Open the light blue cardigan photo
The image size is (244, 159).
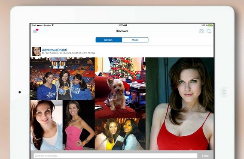46,125
